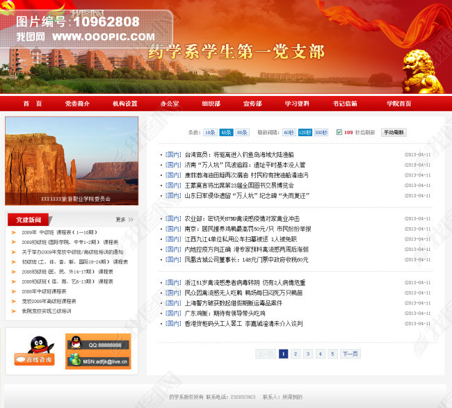Open news 江西九江4单位私用公车扫墓被惩
Viewport: 452px width, 408px height.
[x=241, y=239]
